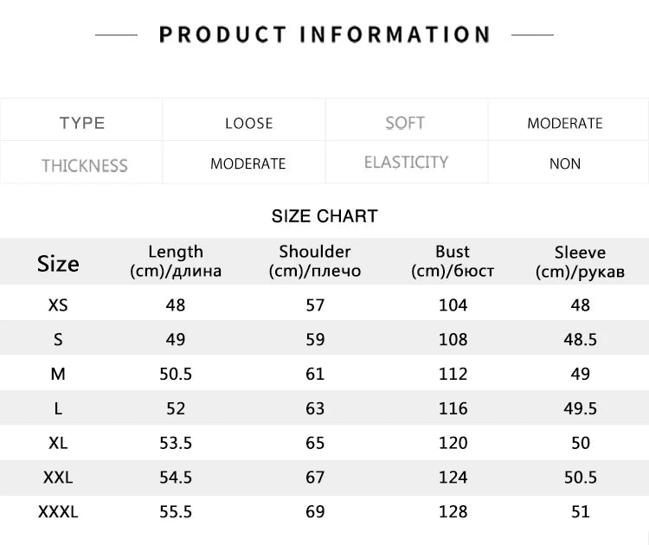649x545 pixels.
Task: Select the XXXL size row label
Action: click(58, 512)
